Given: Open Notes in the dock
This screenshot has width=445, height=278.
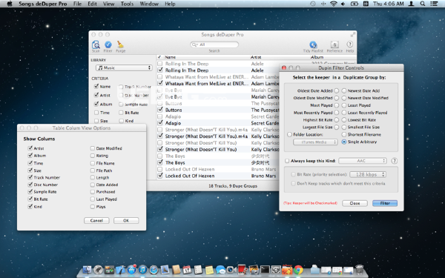Looking at the screenshot, I should pyautogui.click(x=209, y=270).
